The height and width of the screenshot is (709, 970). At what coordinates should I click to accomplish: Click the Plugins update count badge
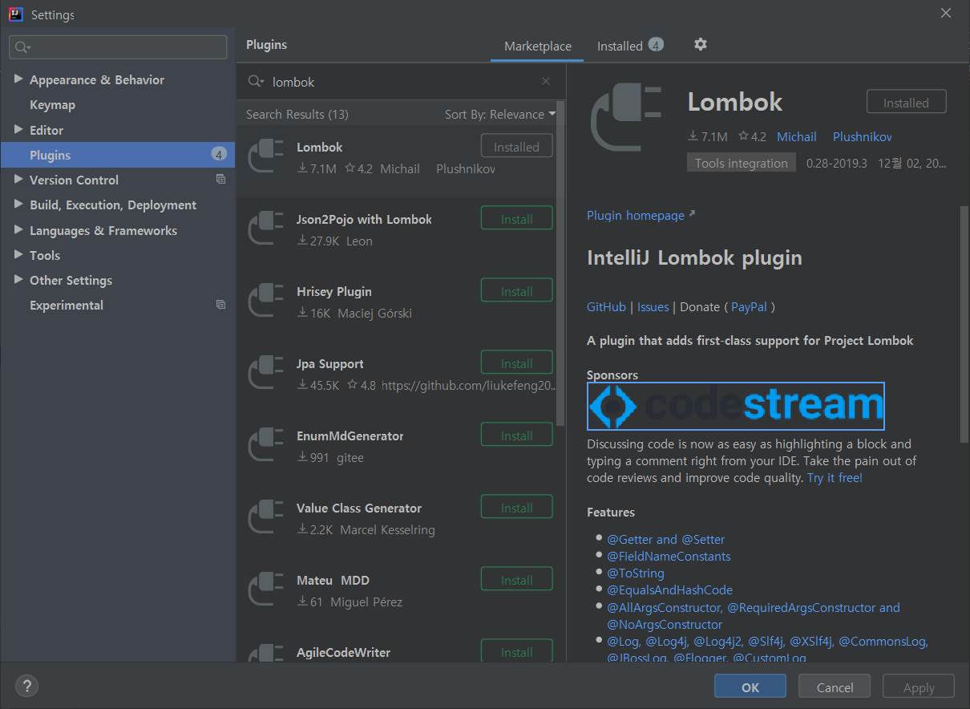tap(219, 154)
